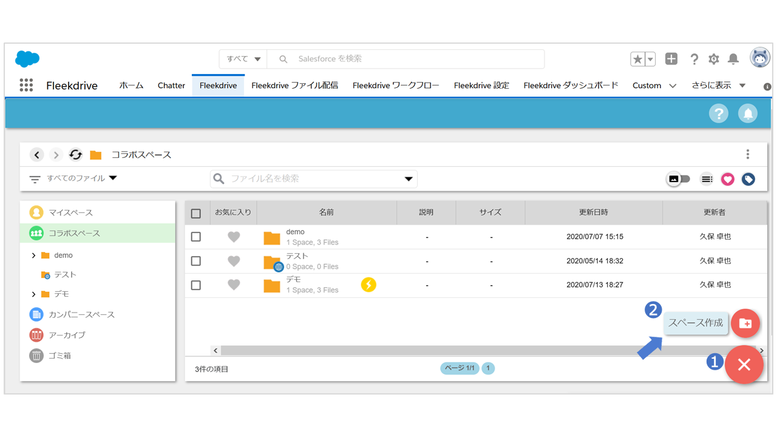Open the favorites list dropdown arrow
Viewport: 777px width, 437px height.
650,59
